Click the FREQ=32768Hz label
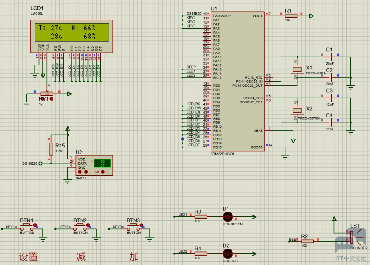 (x=310, y=118)
